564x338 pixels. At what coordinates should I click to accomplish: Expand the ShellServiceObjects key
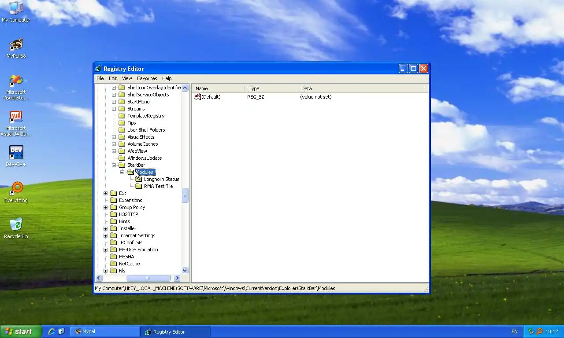tap(114, 95)
